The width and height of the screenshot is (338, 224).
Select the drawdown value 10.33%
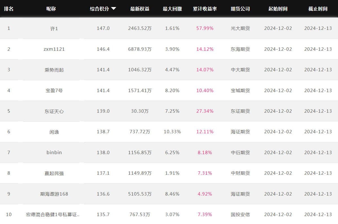(x=172, y=132)
